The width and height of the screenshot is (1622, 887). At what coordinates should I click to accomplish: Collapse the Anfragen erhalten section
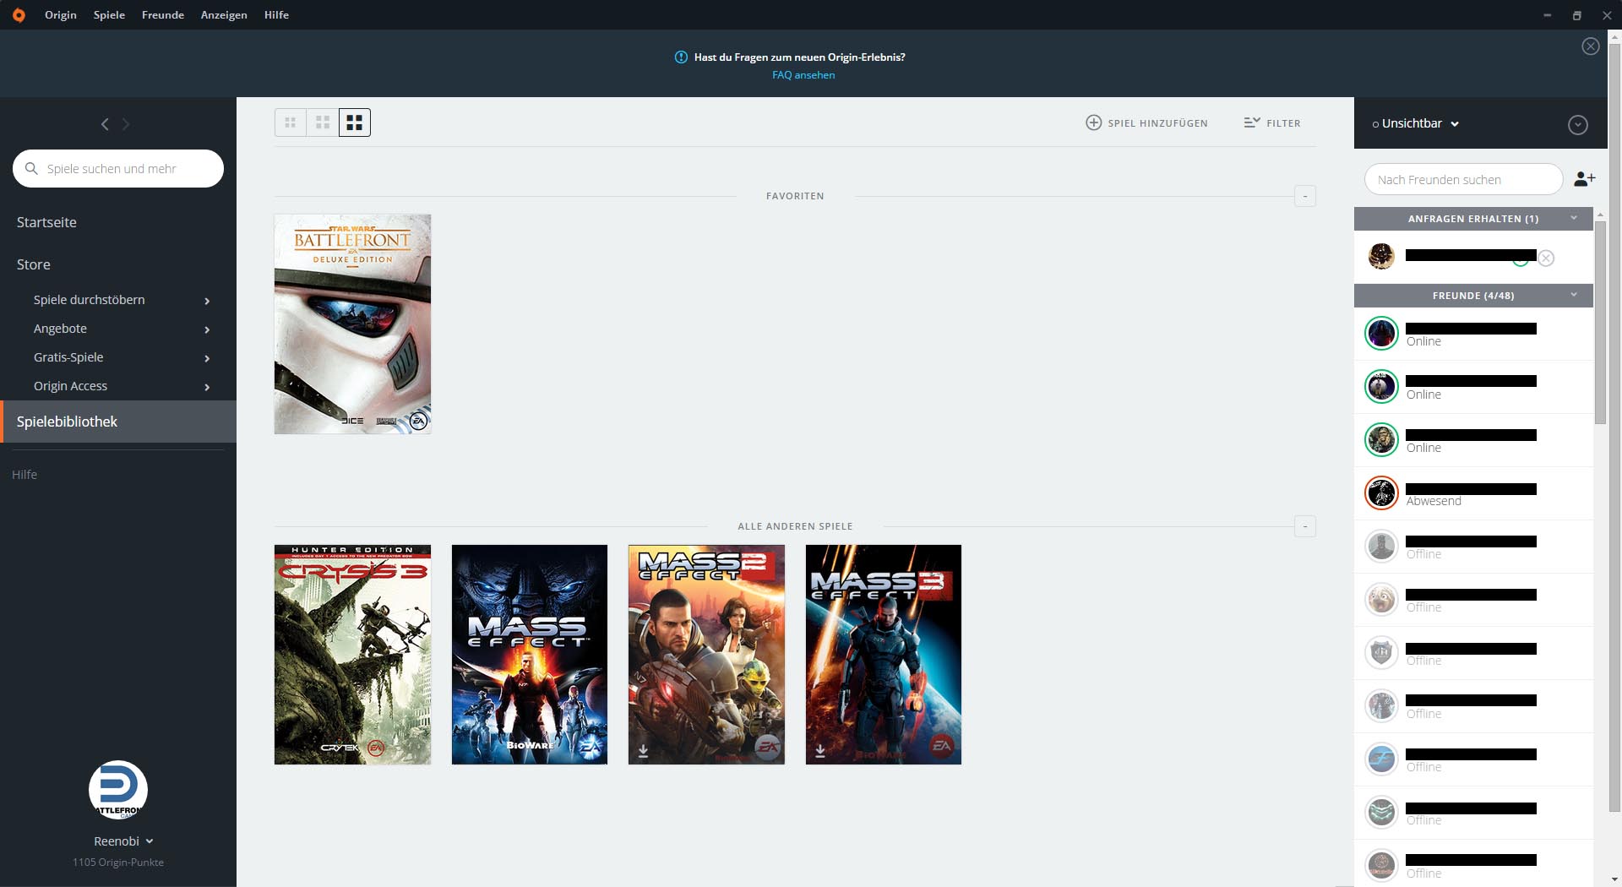pyautogui.click(x=1574, y=218)
